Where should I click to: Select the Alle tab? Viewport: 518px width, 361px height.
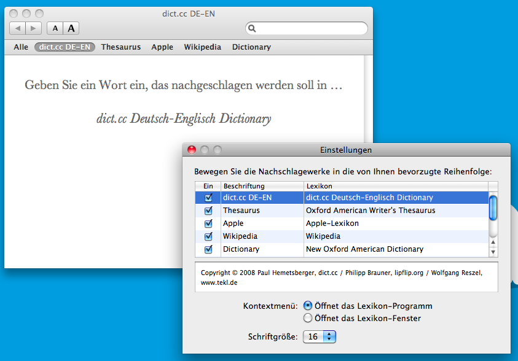[x=21, y=47]
